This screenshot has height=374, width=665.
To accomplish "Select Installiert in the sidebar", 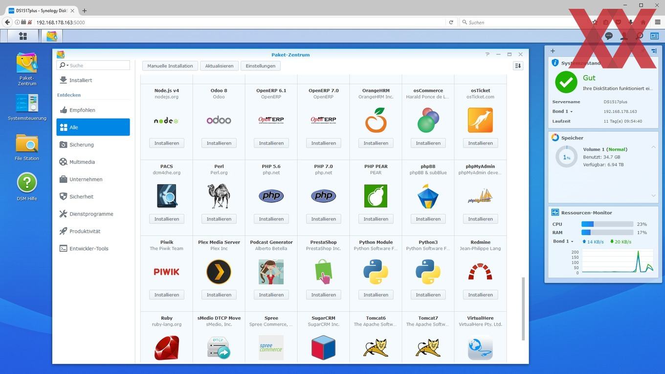I will [x=93, y=80].
